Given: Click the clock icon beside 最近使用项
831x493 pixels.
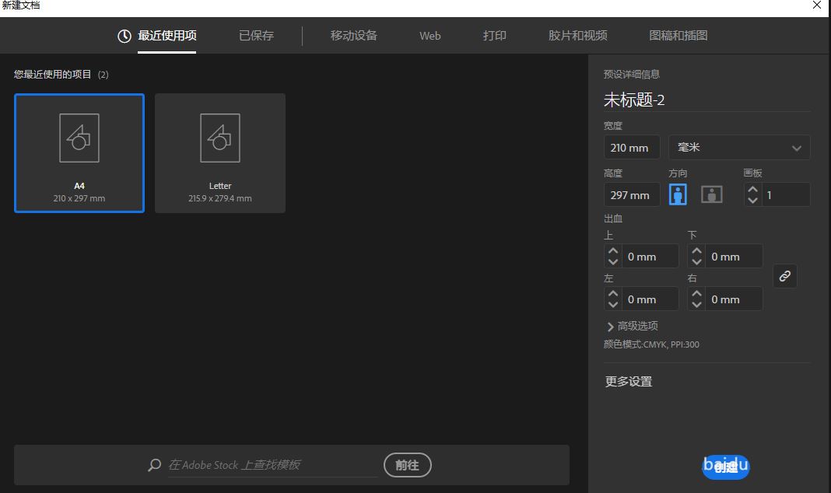Looking at the screenshot, I should [124, 35].
